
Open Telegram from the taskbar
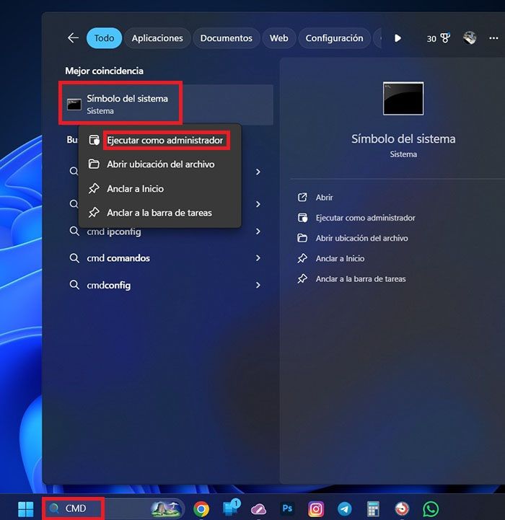[x=345, y=508]
